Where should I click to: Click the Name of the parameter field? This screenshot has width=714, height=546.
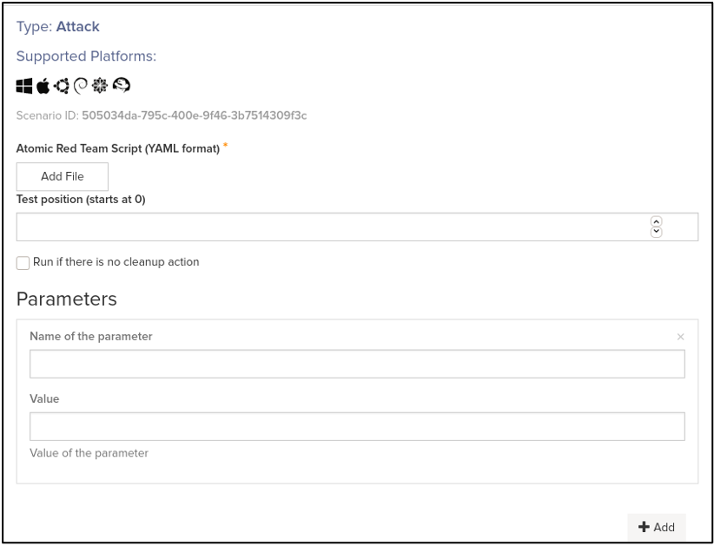357,365
